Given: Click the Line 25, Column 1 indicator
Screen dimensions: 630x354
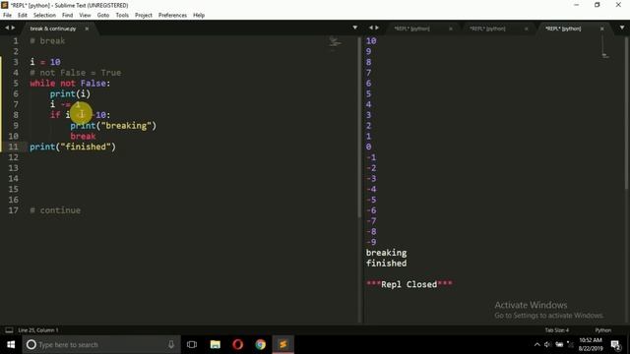Looking at the screenshot, I should (38, 330).
